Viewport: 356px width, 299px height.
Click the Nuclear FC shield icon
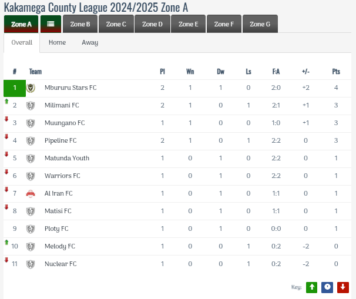tap(31, 264)
